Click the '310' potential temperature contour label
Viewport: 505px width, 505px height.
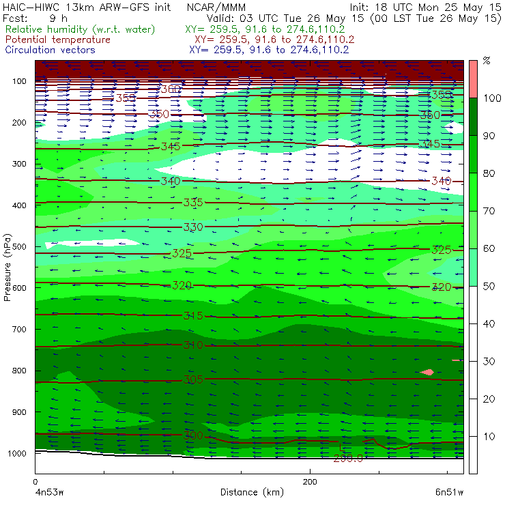pos(193,345)
